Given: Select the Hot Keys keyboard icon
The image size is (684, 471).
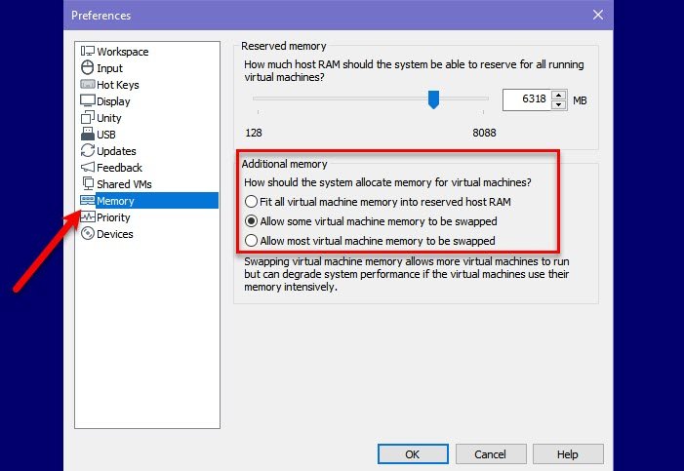Looking at the screenshot, I should coord(87,85).
